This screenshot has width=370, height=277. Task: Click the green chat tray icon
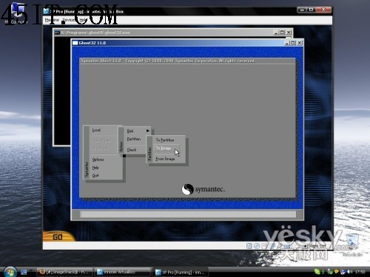(317, 272)
